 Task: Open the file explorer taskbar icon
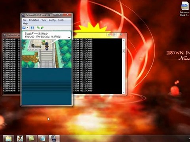(8, 138)
